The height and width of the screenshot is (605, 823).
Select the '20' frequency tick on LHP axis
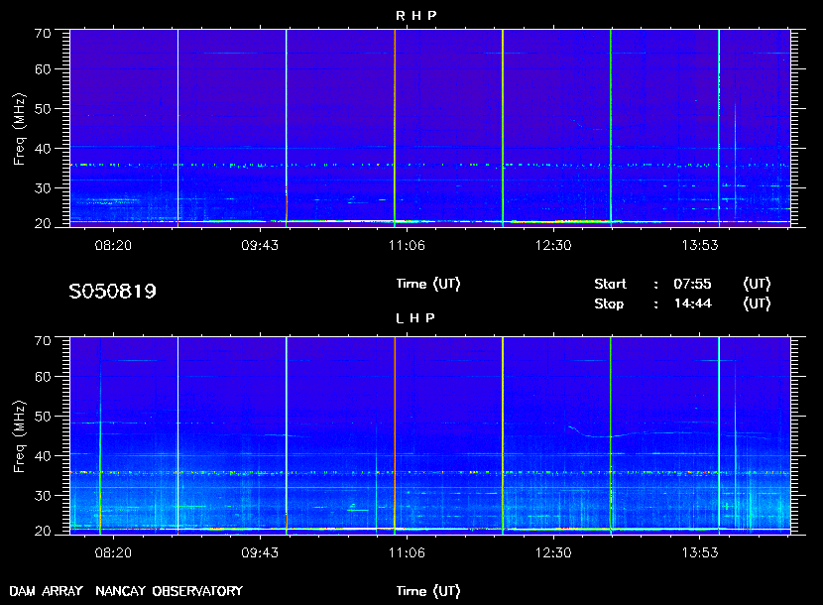(x=43, y=531)
